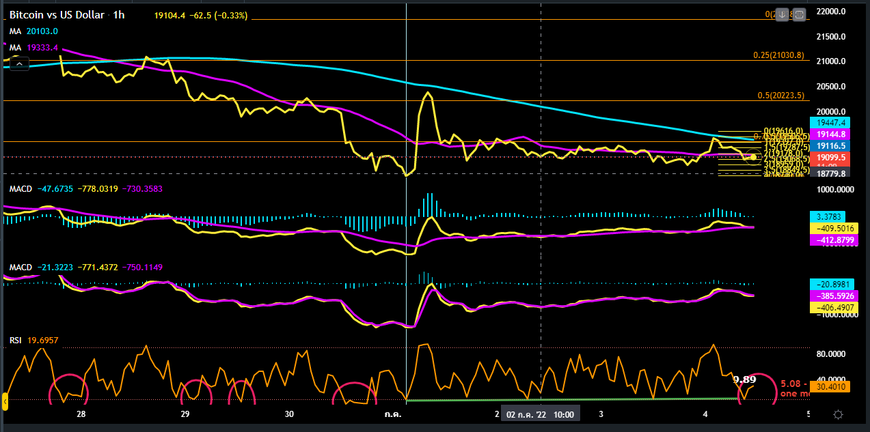870x432 pixels.
Task: Click date 29 on the time axis
Action: [185, 414]
